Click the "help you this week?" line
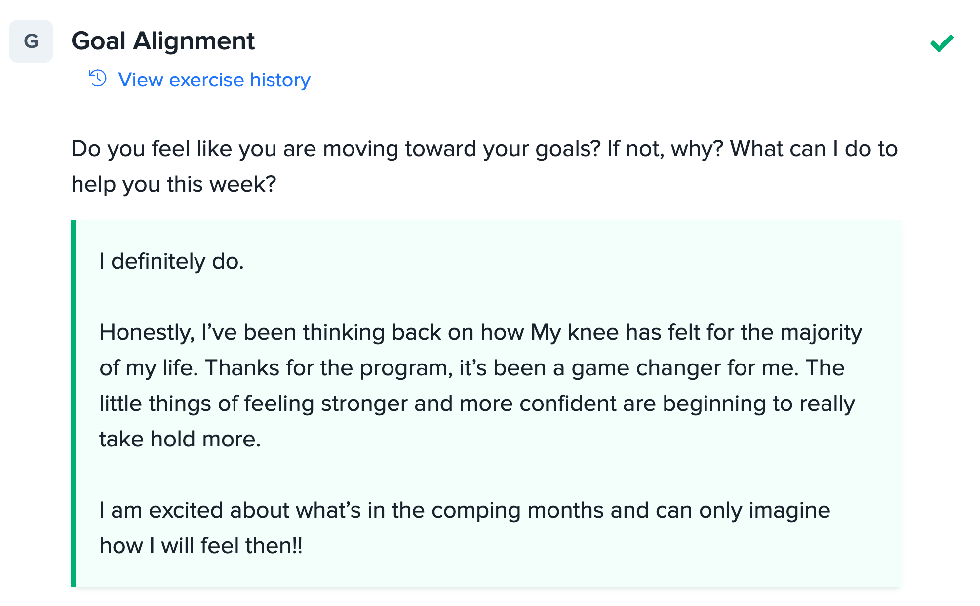This screenshot has width=980, height=606. click(x=174, y=184)
